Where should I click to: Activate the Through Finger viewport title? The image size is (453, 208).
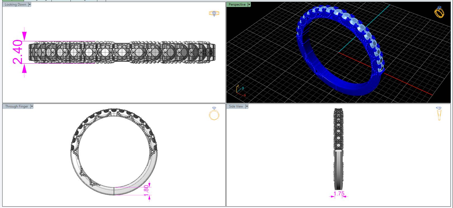point(16,106)
